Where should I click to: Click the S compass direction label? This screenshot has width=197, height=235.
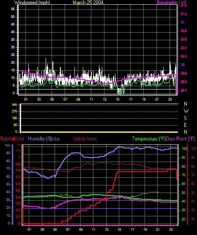point(185,118)
